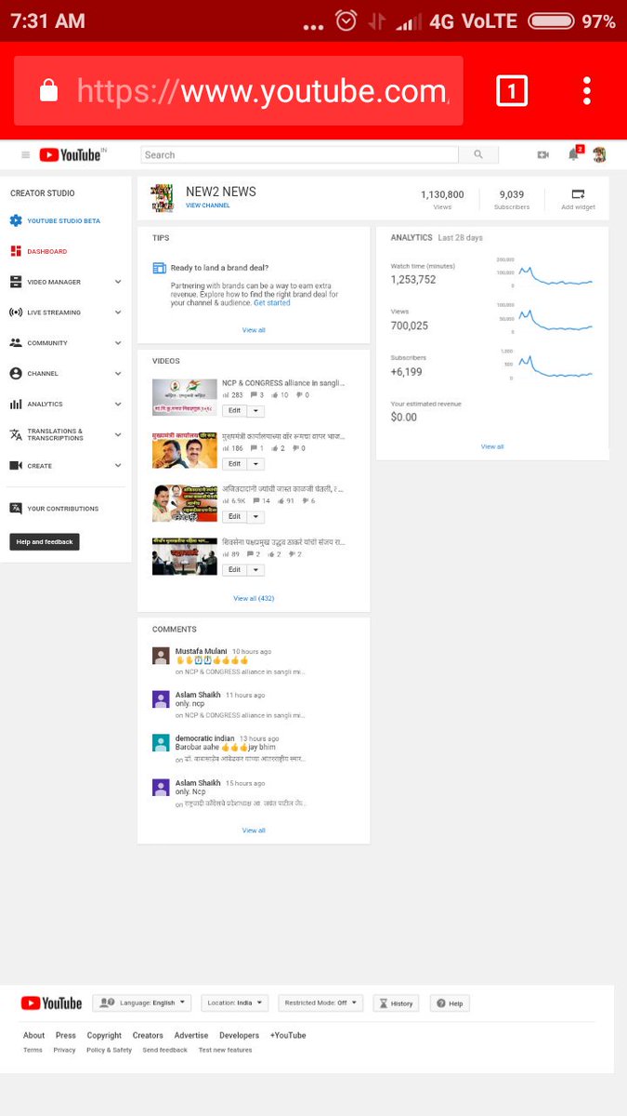The height and width of the screenshot is (1116, 627).
Task: Click View all in Analytics card
Action: pos(492,447)
